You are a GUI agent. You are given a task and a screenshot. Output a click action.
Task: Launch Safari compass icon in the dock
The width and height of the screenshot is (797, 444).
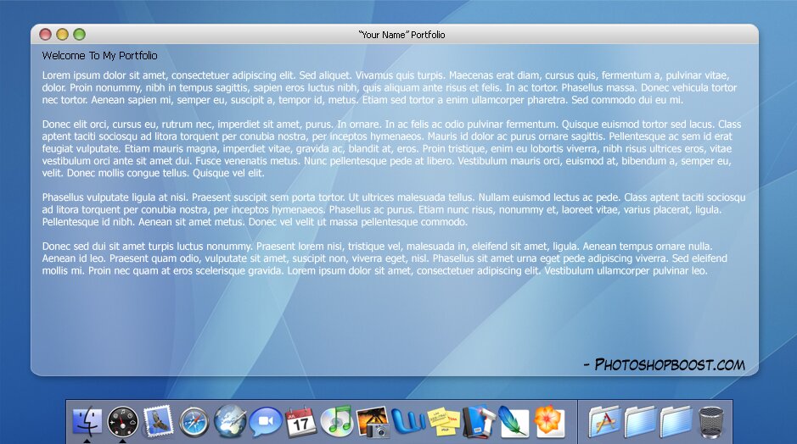coord(194,422)
